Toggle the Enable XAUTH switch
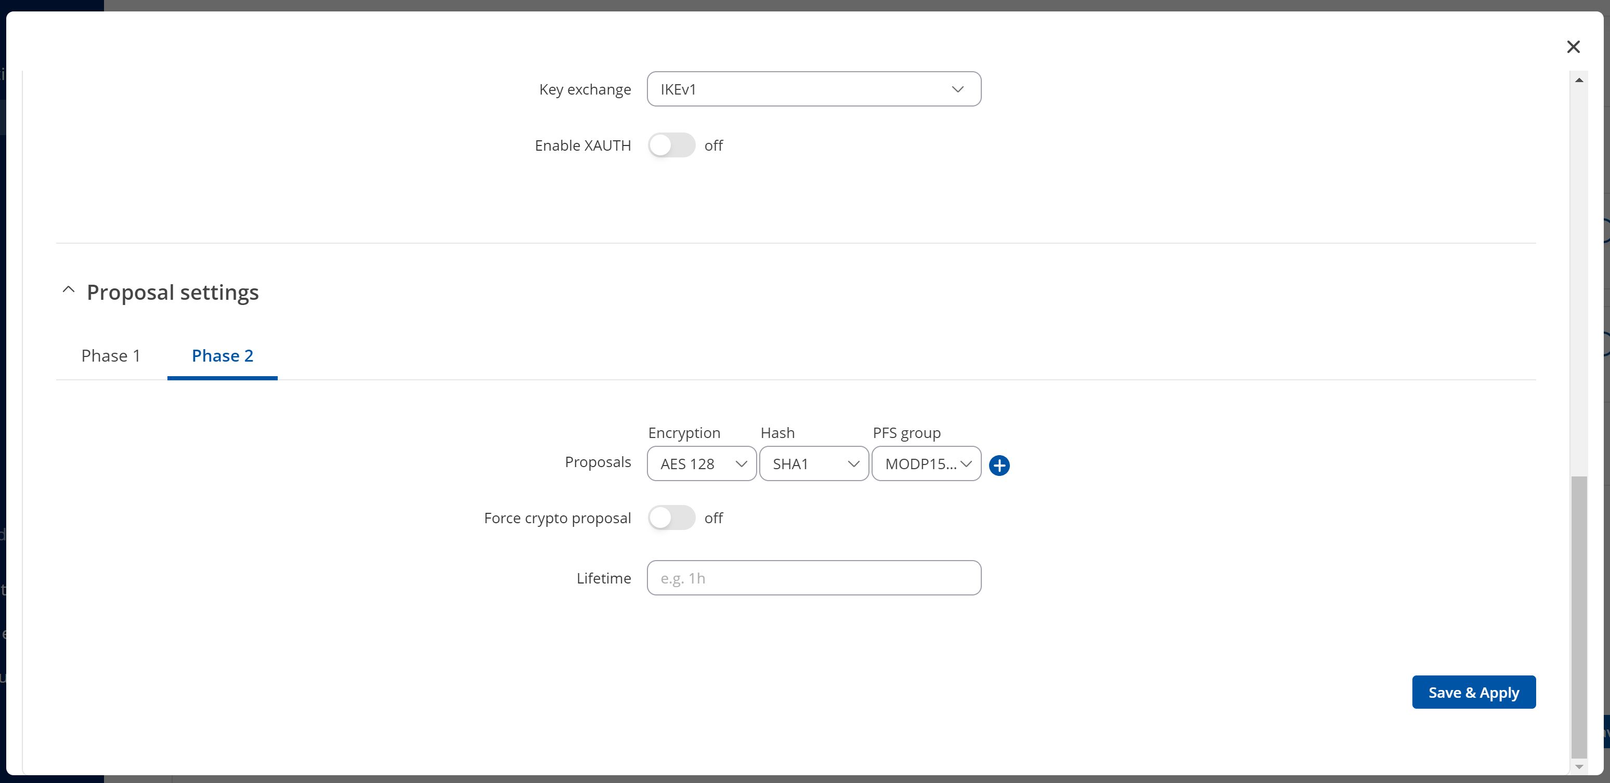 click(x=671, y=145)
